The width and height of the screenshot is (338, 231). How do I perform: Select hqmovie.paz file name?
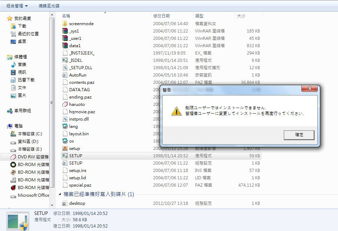click(82, 111)
